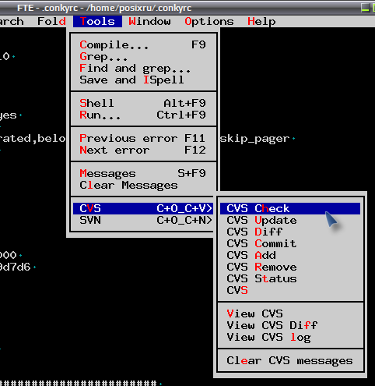Jump to Previous error
The width and height of the screenshot is (375, 386).
(x=143, y=138)
